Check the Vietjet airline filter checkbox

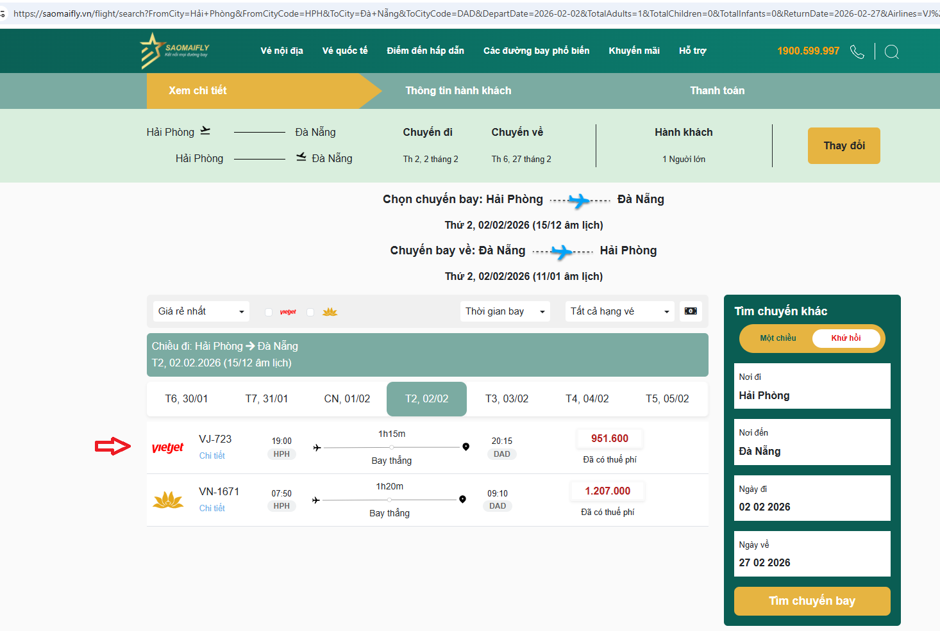269,312
